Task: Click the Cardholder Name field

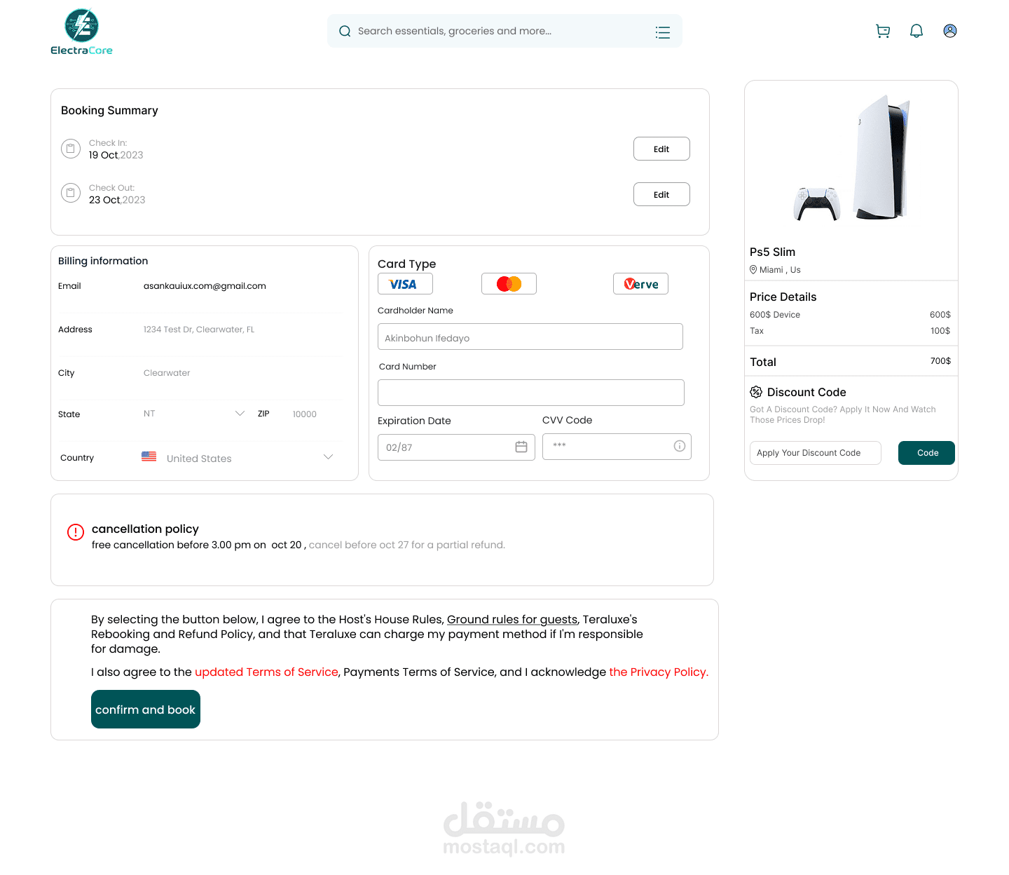Action: pos(530,337)
